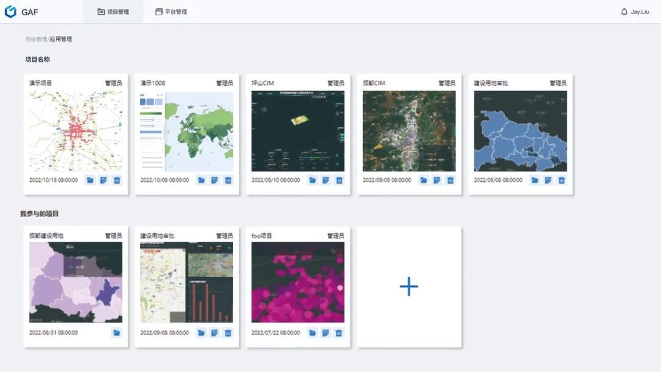
Task: Click the 我参与的项目 section heading
Action: point(40,214)
